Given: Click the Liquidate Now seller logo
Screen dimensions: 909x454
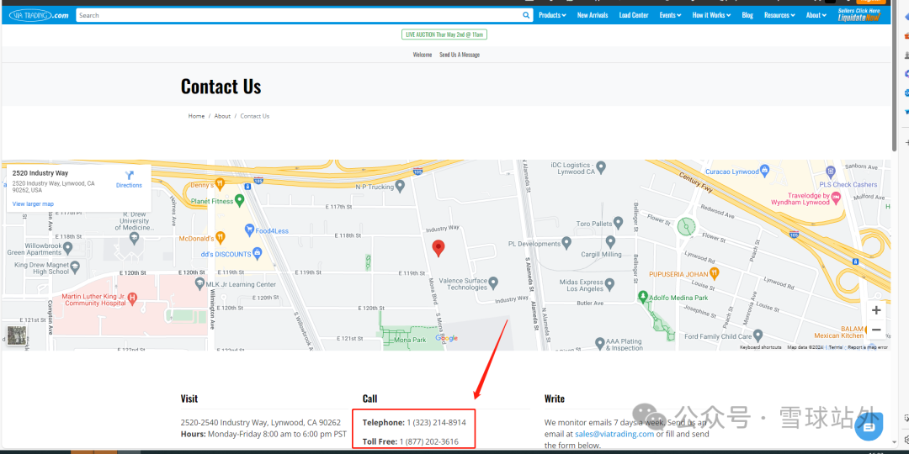Looking at the screenshot, I should [x=858, y=15].
